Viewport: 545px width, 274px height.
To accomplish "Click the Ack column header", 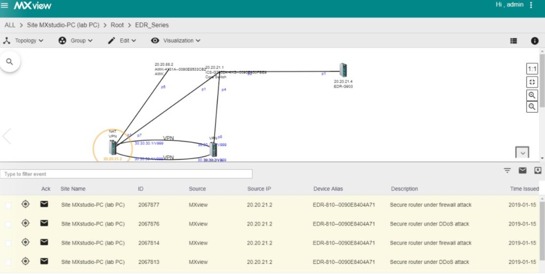I will 46,189.
